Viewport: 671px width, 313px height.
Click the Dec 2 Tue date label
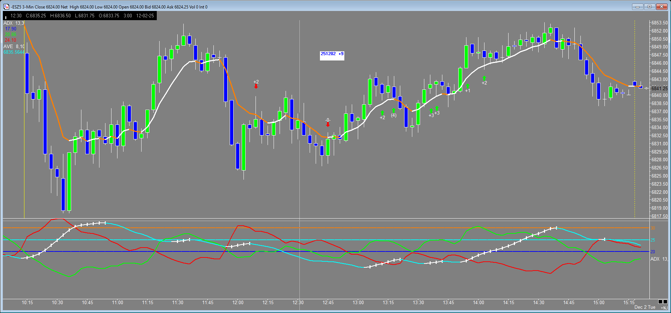645,307
